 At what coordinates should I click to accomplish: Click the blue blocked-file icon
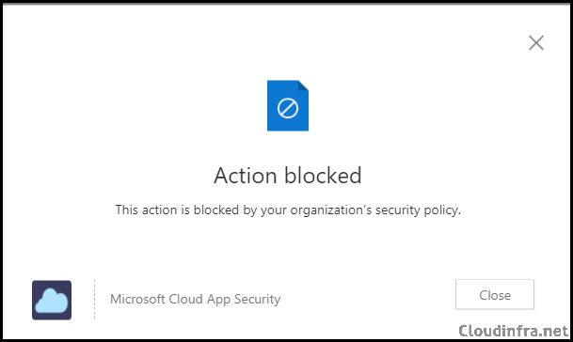(x=288, y=105)
